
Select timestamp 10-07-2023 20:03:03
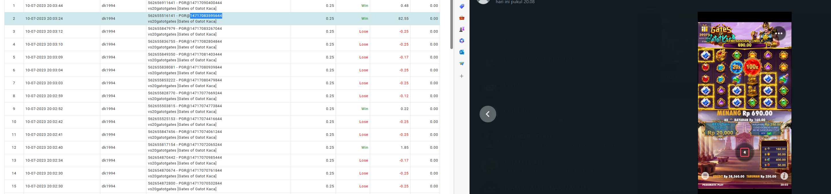[44, 83]
